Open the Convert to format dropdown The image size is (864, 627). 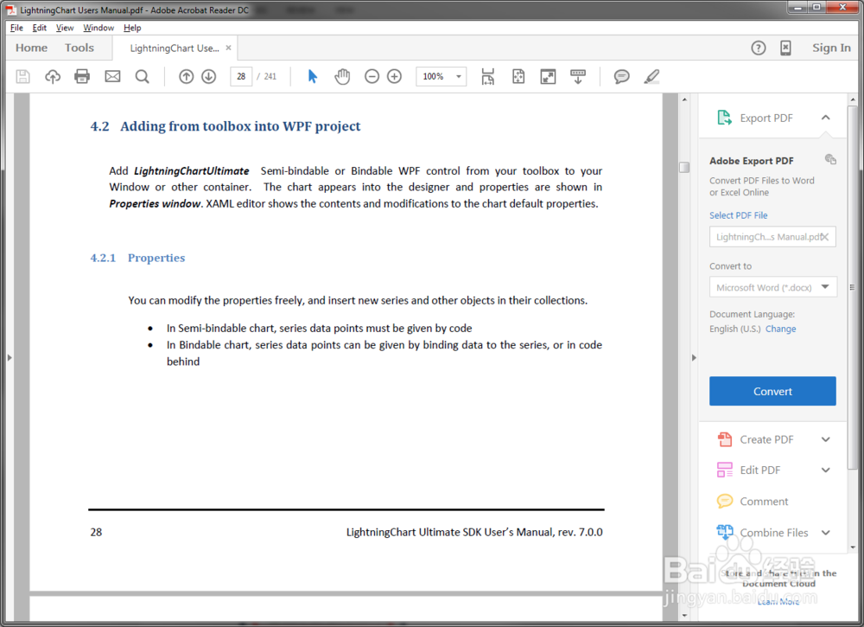tap(772, 287)
